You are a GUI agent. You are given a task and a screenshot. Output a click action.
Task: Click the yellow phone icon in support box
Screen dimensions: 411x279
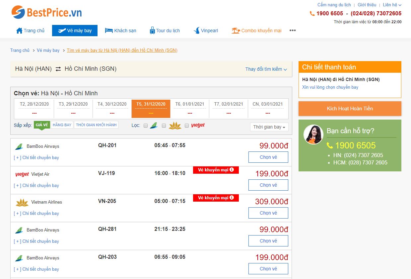click(330, 145)
